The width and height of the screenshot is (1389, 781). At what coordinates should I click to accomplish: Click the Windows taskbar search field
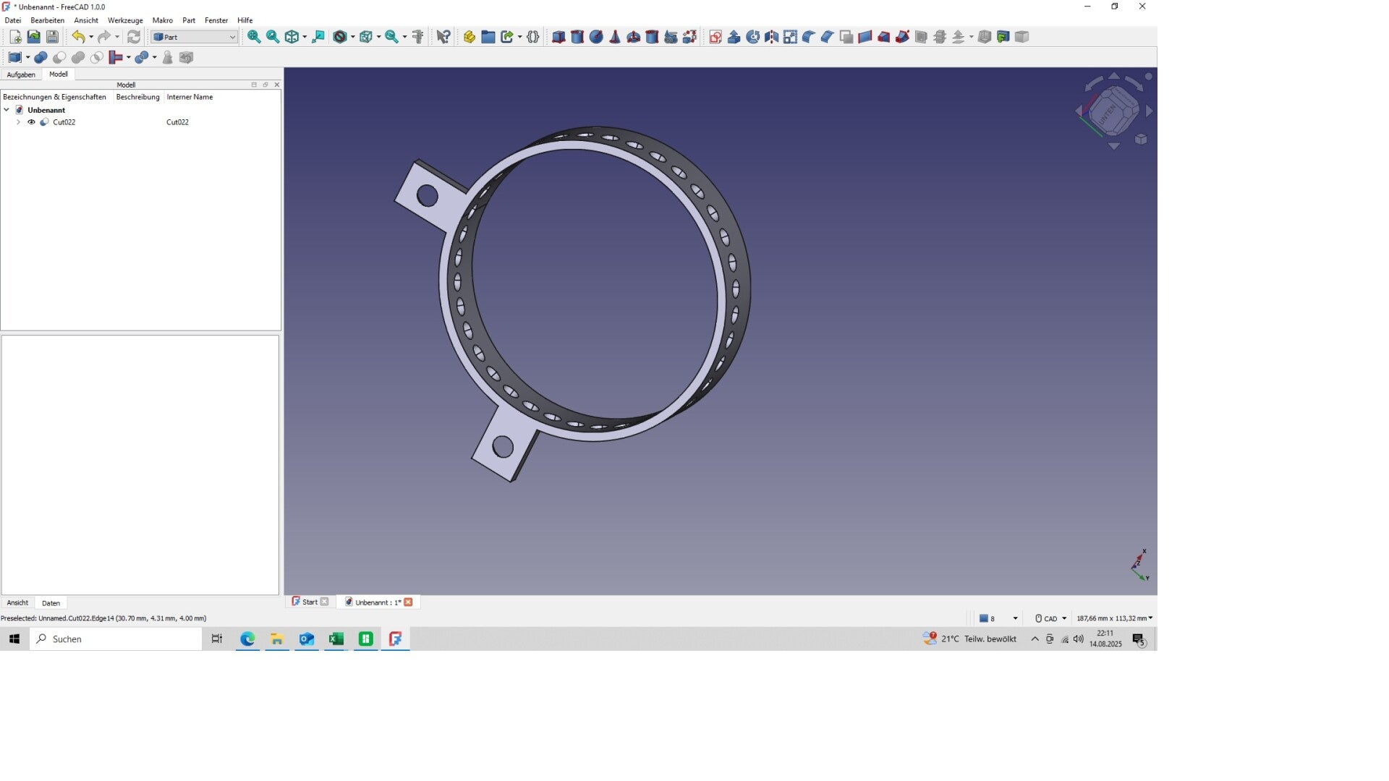pyautogui.click(x=116, y=639)
